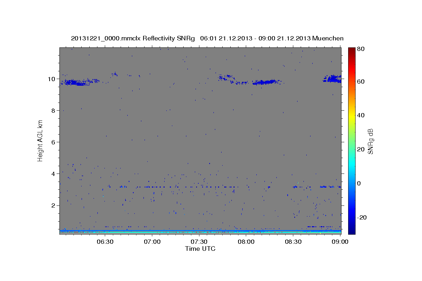Click the 06:30 time tick label
422x281 pixels.
click(x=104, y=242)
